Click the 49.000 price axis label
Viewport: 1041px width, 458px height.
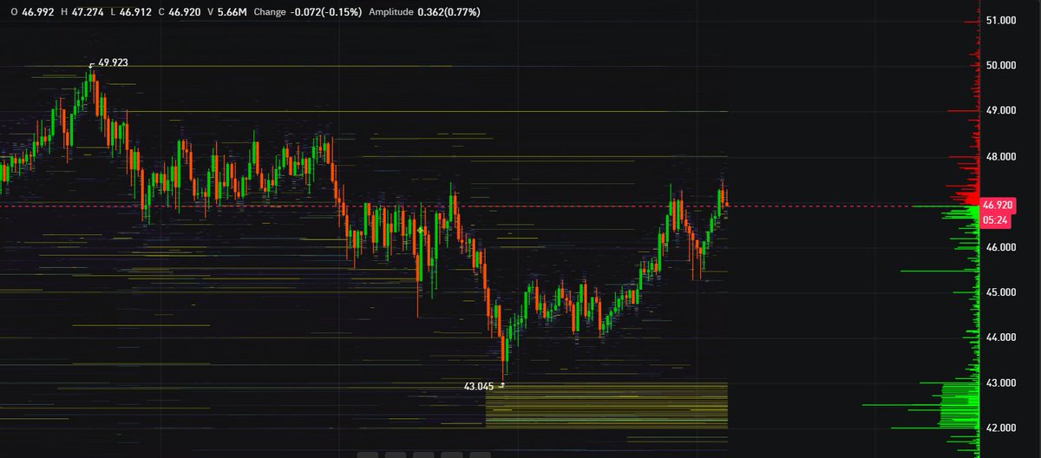pyautogui.click(x=1001, y=110)
